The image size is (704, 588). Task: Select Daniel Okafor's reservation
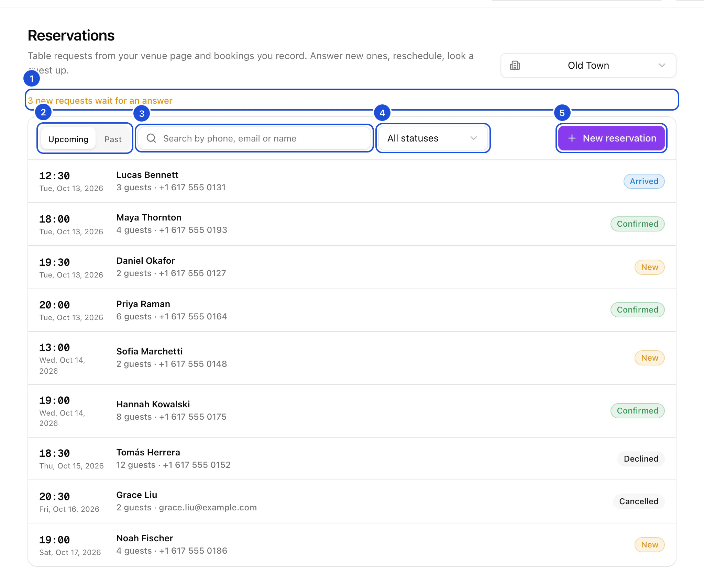coord(352,267)
